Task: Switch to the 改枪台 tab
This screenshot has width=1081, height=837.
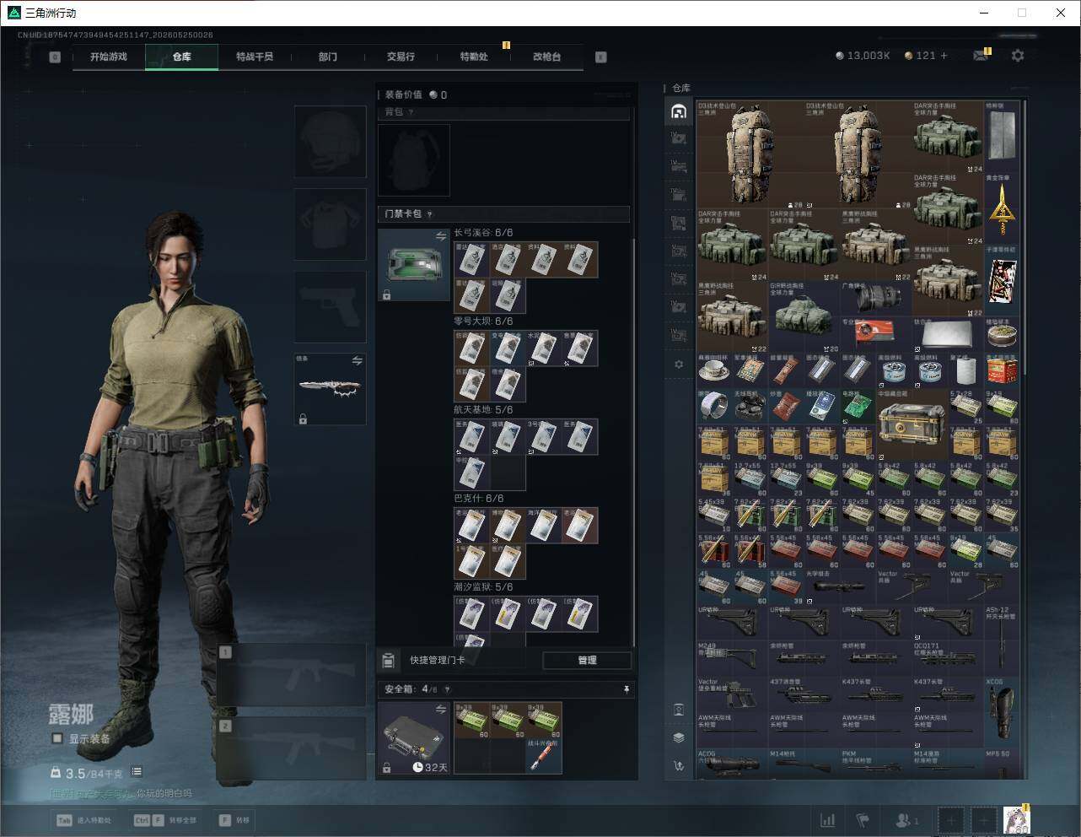Action: pyautogui.click(x=546, y=57)
